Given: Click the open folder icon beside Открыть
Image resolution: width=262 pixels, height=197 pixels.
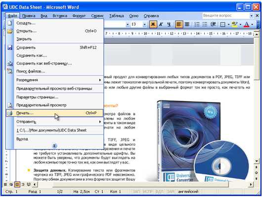Looking at the screenshot, I should [10, 31].
